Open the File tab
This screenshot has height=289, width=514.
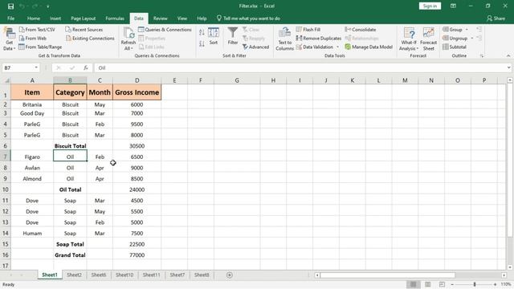coord(10,18)
